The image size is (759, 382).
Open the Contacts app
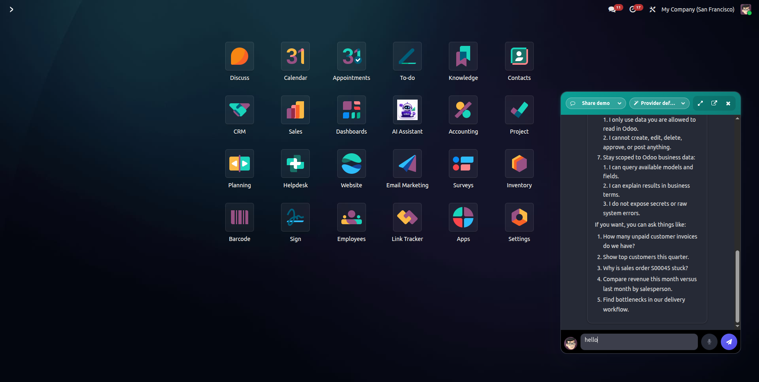tap(519, 56)
